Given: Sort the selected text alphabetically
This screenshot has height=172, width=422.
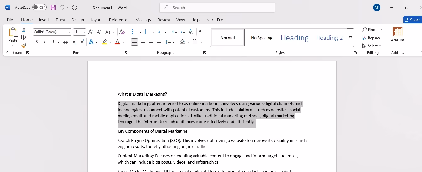Looking at the screenshot, I should coord(192,32).
